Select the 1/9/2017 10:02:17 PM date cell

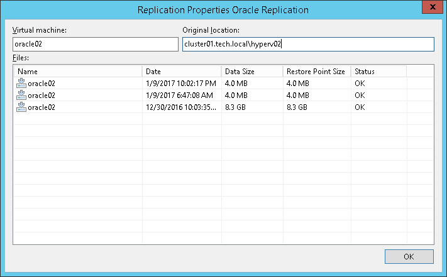click(180, 83)
